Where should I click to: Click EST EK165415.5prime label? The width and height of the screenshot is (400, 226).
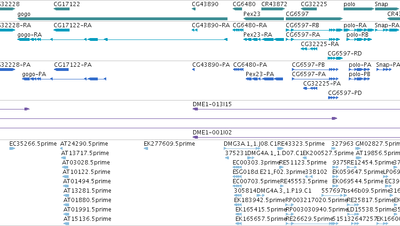click(260, 210)
